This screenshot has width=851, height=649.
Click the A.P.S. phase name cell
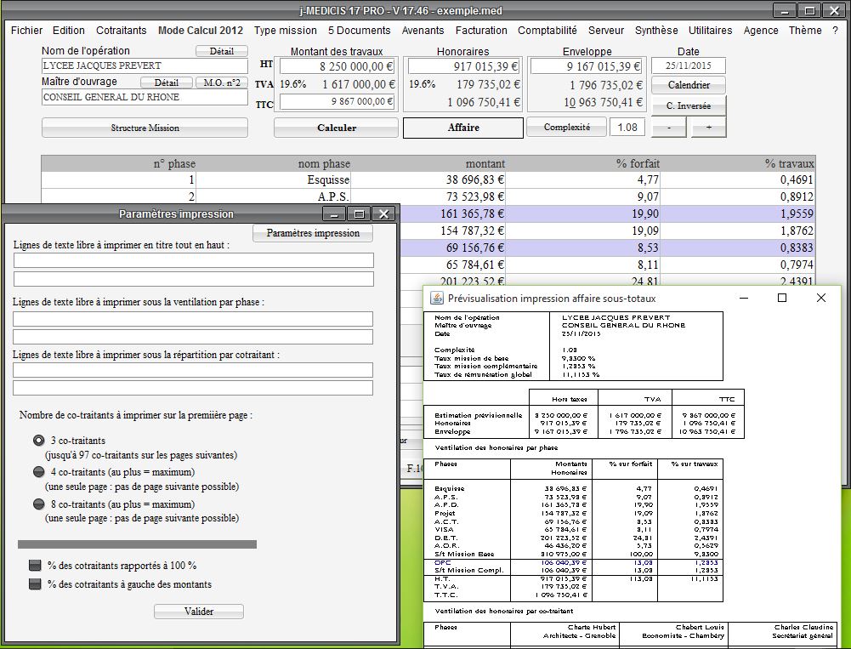(273, 196)
